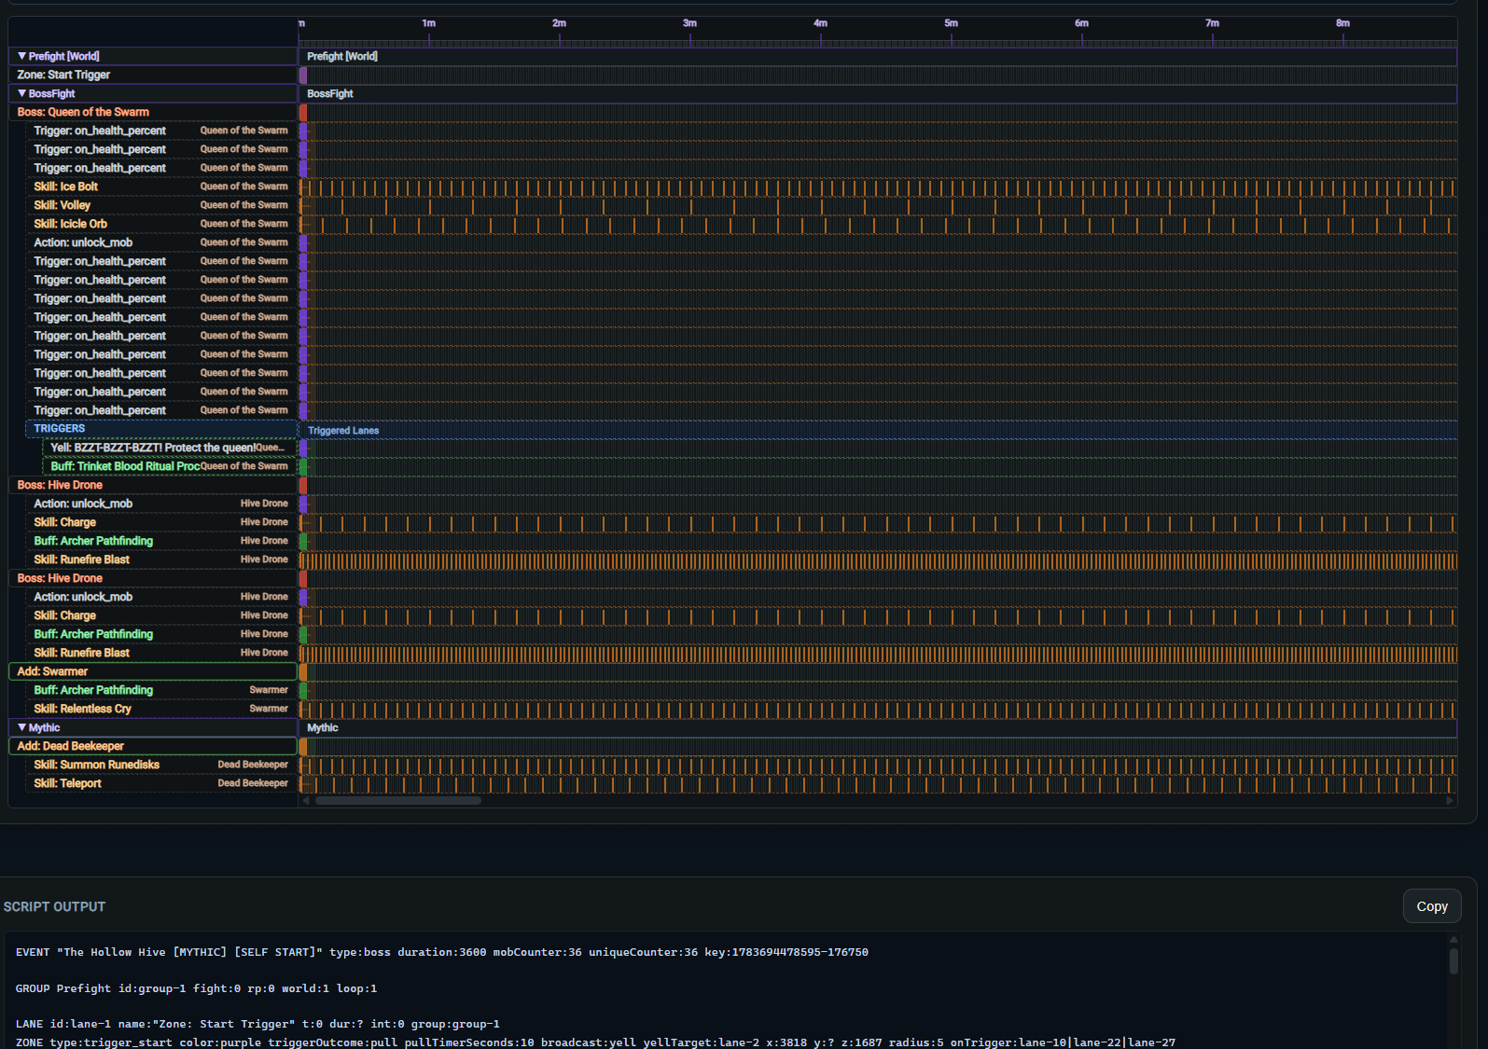Click the Script Output vertical scrollbar thumb
1488x1049 pixels.
[1453, 961]
